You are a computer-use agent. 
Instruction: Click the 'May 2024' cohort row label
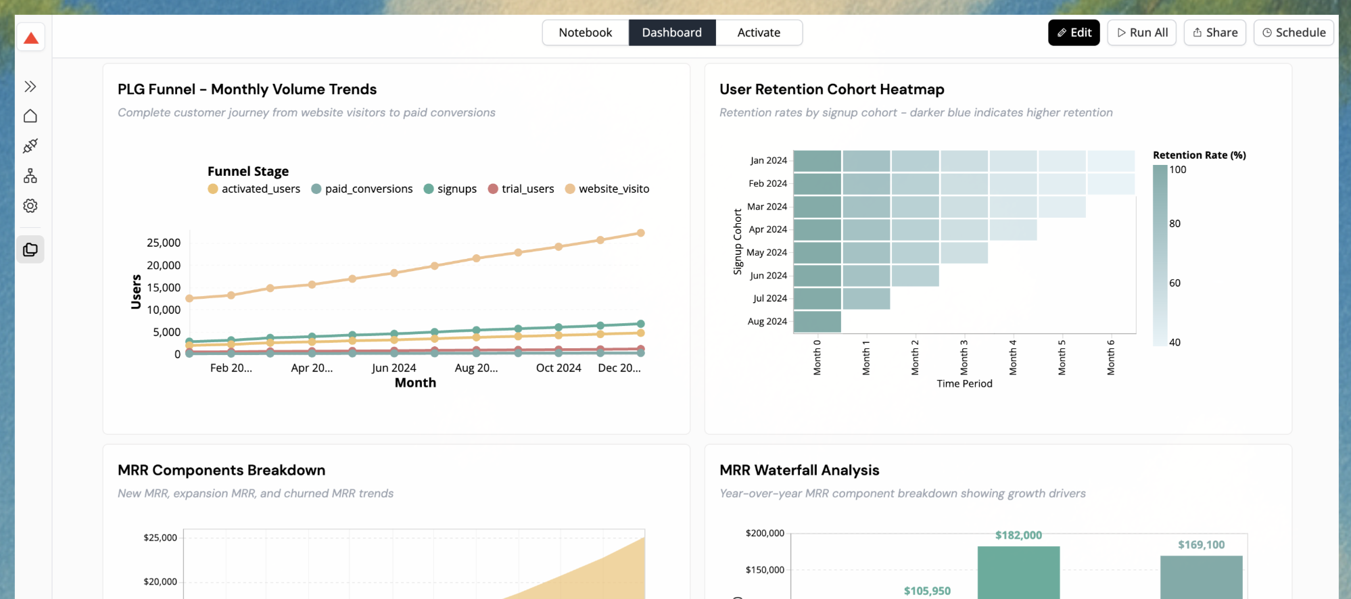[x=767, y=252]
